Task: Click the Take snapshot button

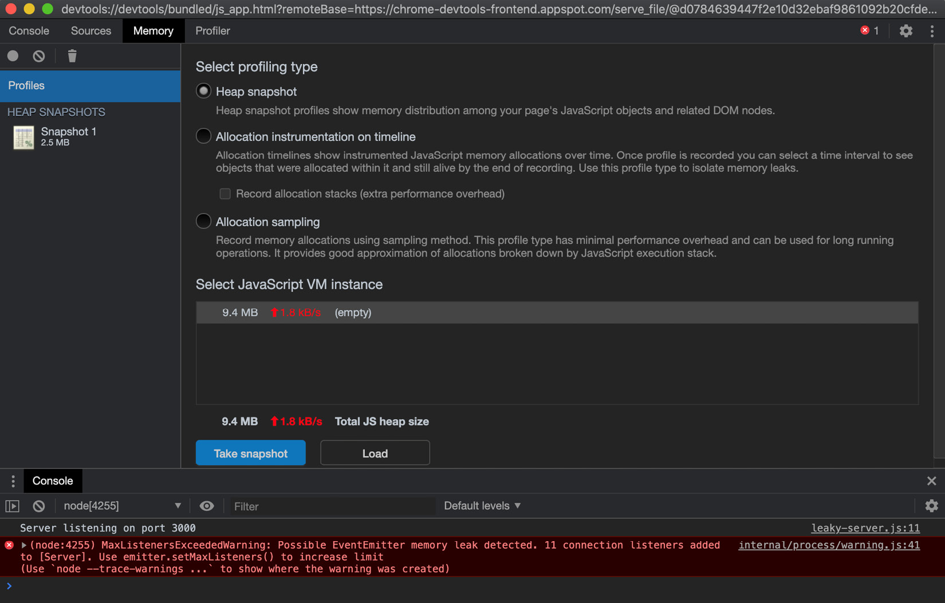Action: point(250,452)
